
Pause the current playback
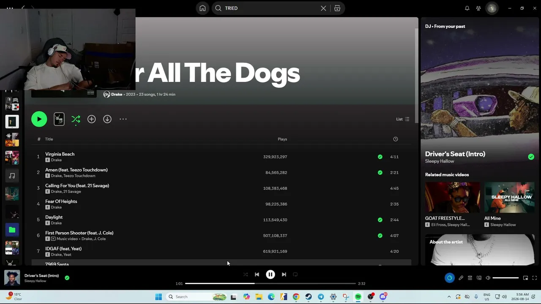[x=270, y=274]
